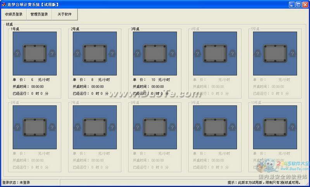The height and width of the screenshot is (187, 310).
Task: Select the billiard table image for 2号桌
Action: (95, 53)
